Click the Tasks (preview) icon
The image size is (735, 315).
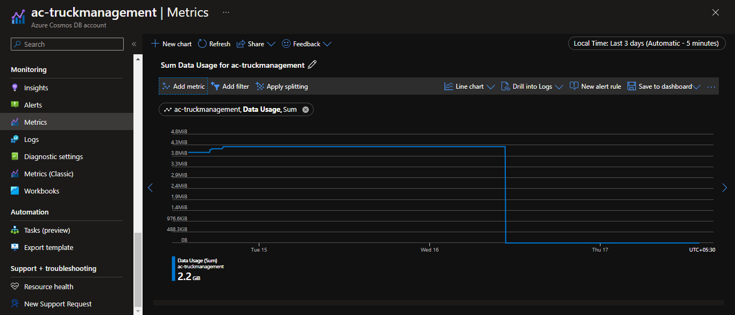(15, 230)
